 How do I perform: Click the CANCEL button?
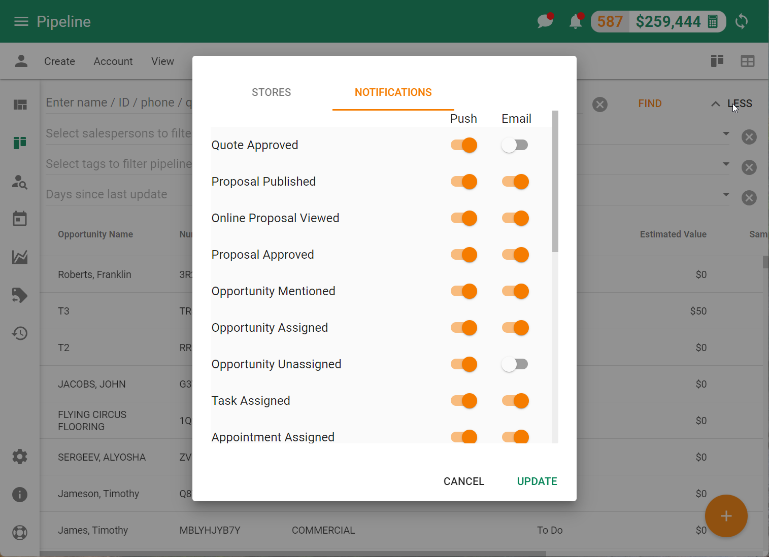coord(464,481)
